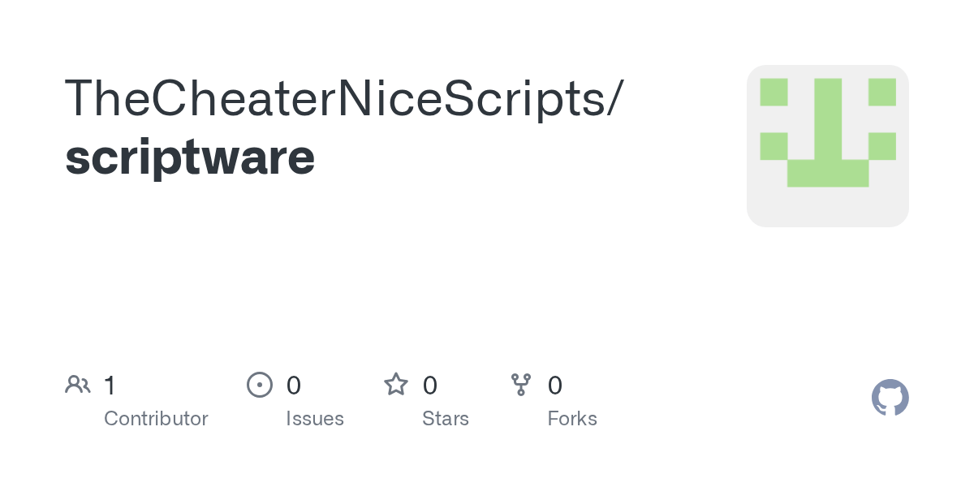Image resolution: width=974 pixels, height=487 pixels.
Task: Click the issues circle-dot icon
Action: tap(259, 385)
